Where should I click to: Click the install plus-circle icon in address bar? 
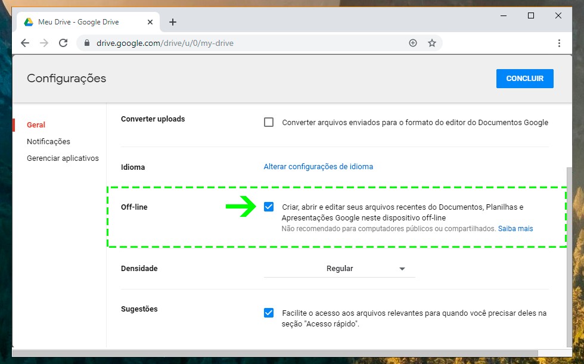click(x=413, y=43)
